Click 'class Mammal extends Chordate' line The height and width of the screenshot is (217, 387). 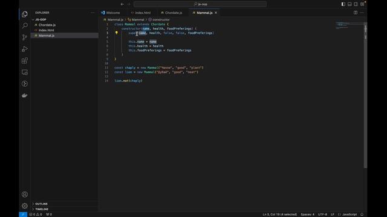point(141,24)
